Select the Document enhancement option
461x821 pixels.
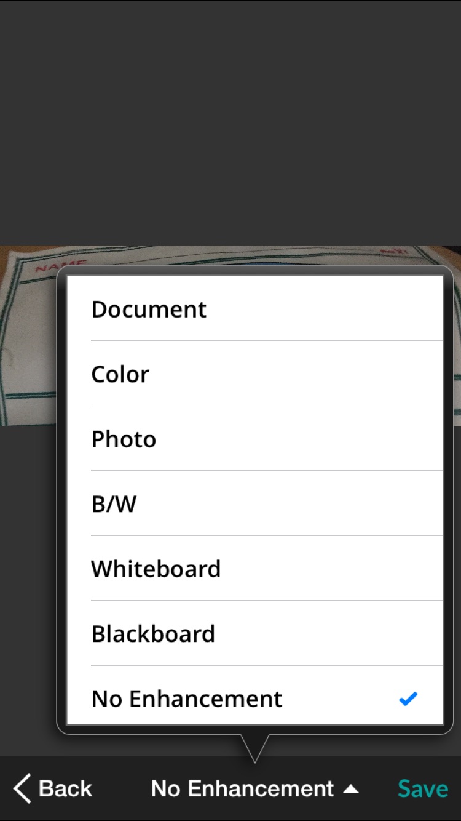[x=254, y=309]
